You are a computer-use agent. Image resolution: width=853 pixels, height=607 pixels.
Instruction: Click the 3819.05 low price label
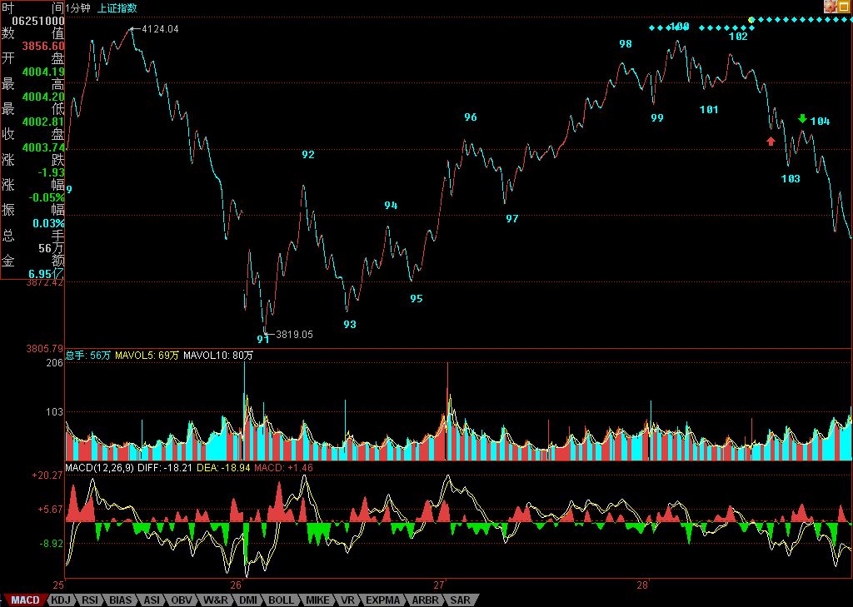click(294, 335)
